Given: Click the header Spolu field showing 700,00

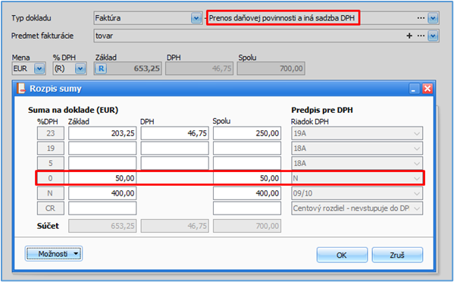Looking at the screenshot, I should click(x=271, y=69).
